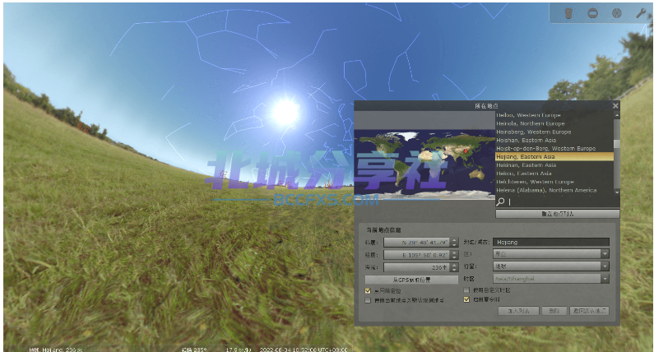Image resolution: width=654 pixels, height=352 pixels.
Task: Click scroll-down arrow of location list
Action: 617,192
